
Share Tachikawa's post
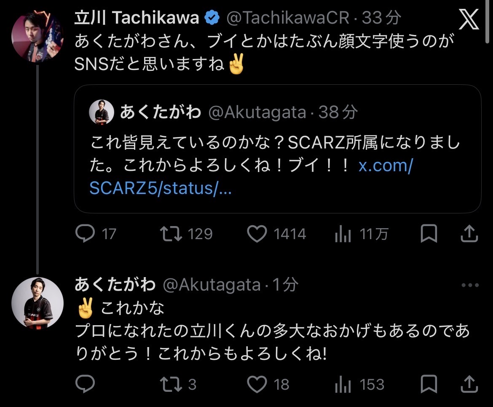click(469, 234)
